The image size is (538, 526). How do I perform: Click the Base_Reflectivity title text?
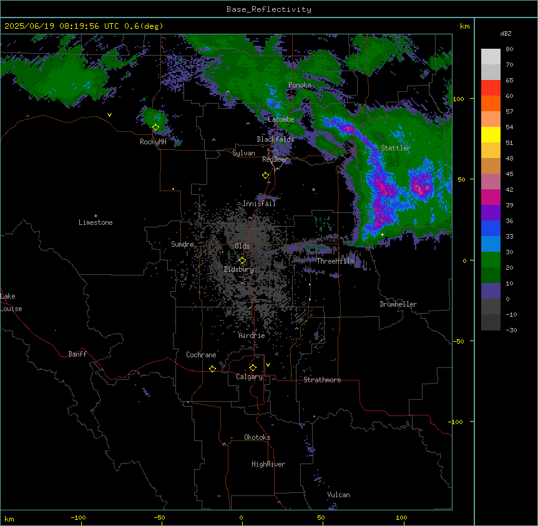tap(269, 9)
